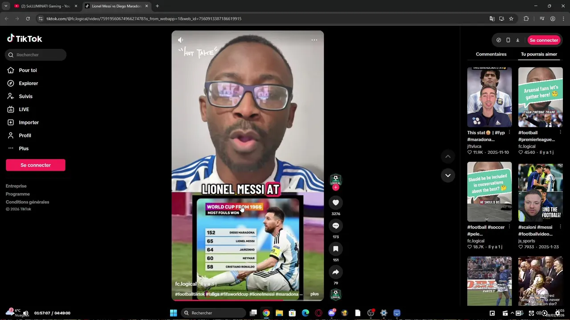Screen dimensions: 570x320
Task: Save the video with the bookmark icon
Action: pos(336,249)
